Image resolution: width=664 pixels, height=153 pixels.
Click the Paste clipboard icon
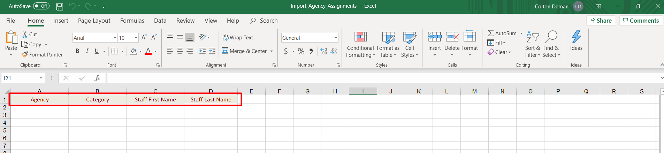pos(11,37)
